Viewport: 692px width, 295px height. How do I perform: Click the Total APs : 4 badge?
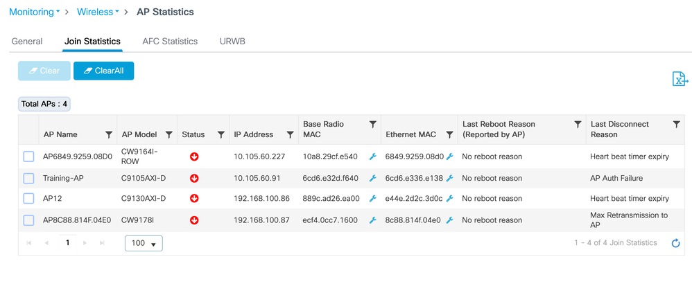click(x=44, y=104)
